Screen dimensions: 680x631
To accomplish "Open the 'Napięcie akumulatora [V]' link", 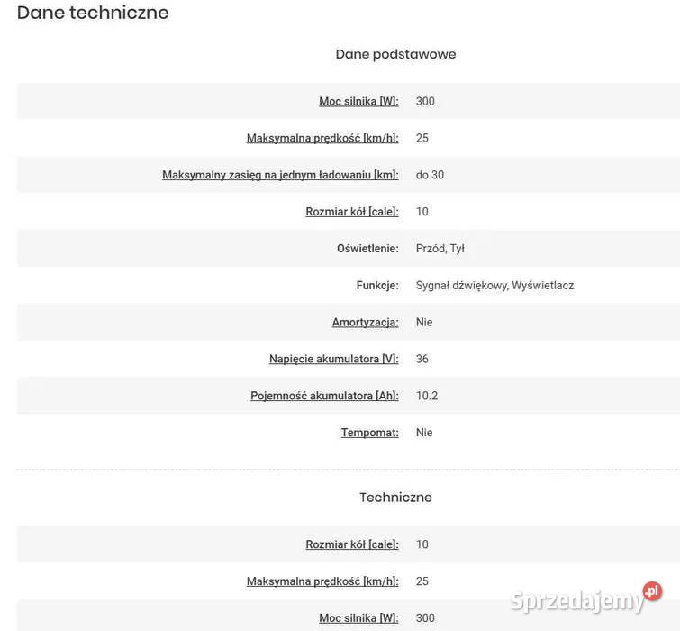I will 334,360.
